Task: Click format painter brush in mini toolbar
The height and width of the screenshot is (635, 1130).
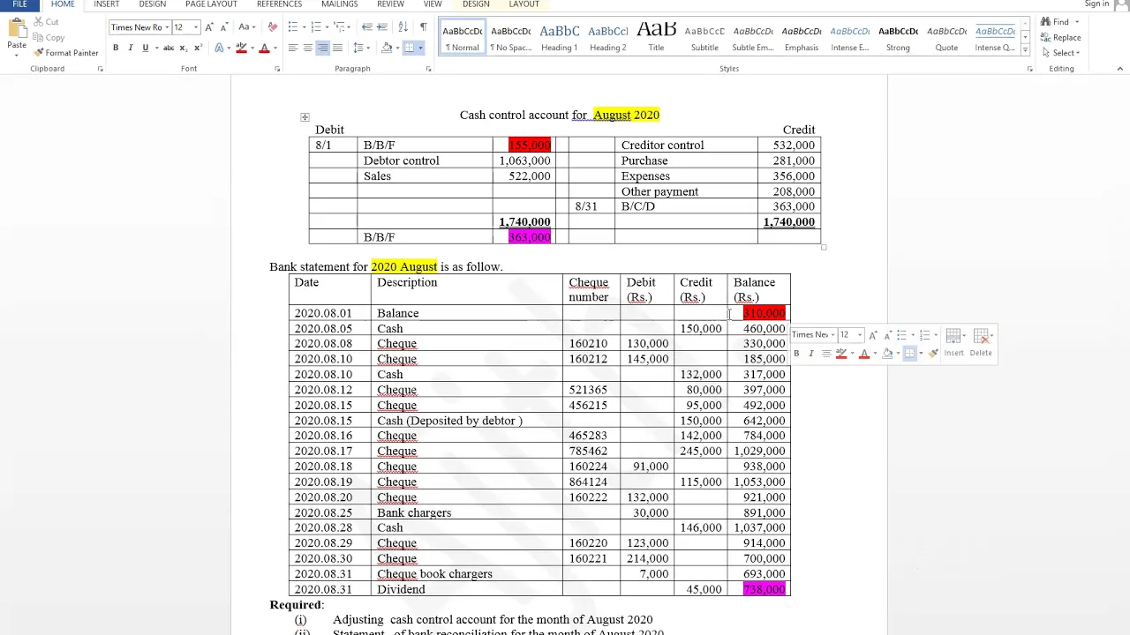Action: tap(933, 353)
